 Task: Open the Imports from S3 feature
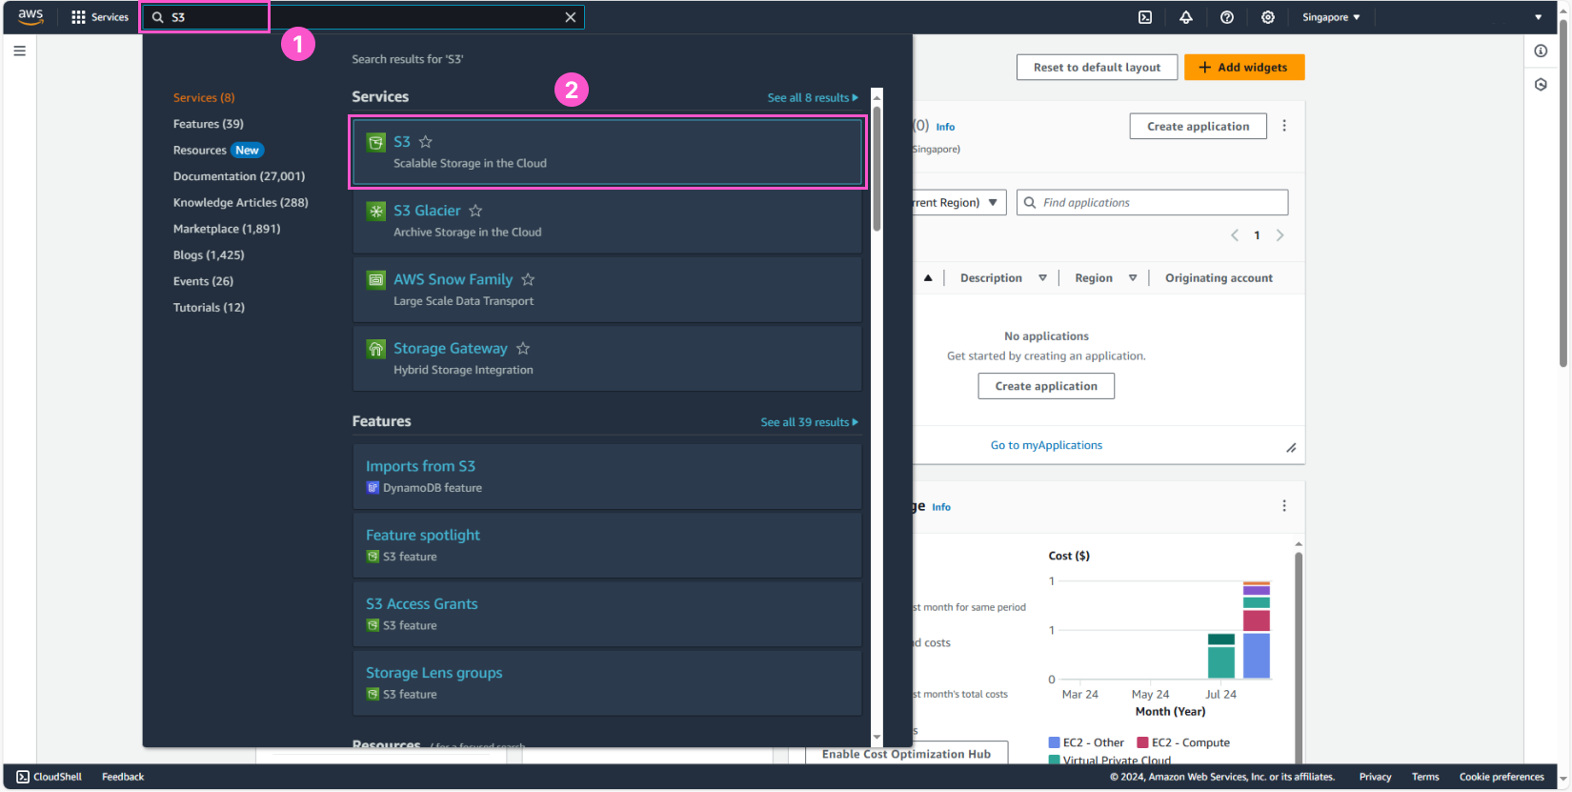(x=608, y=477)
